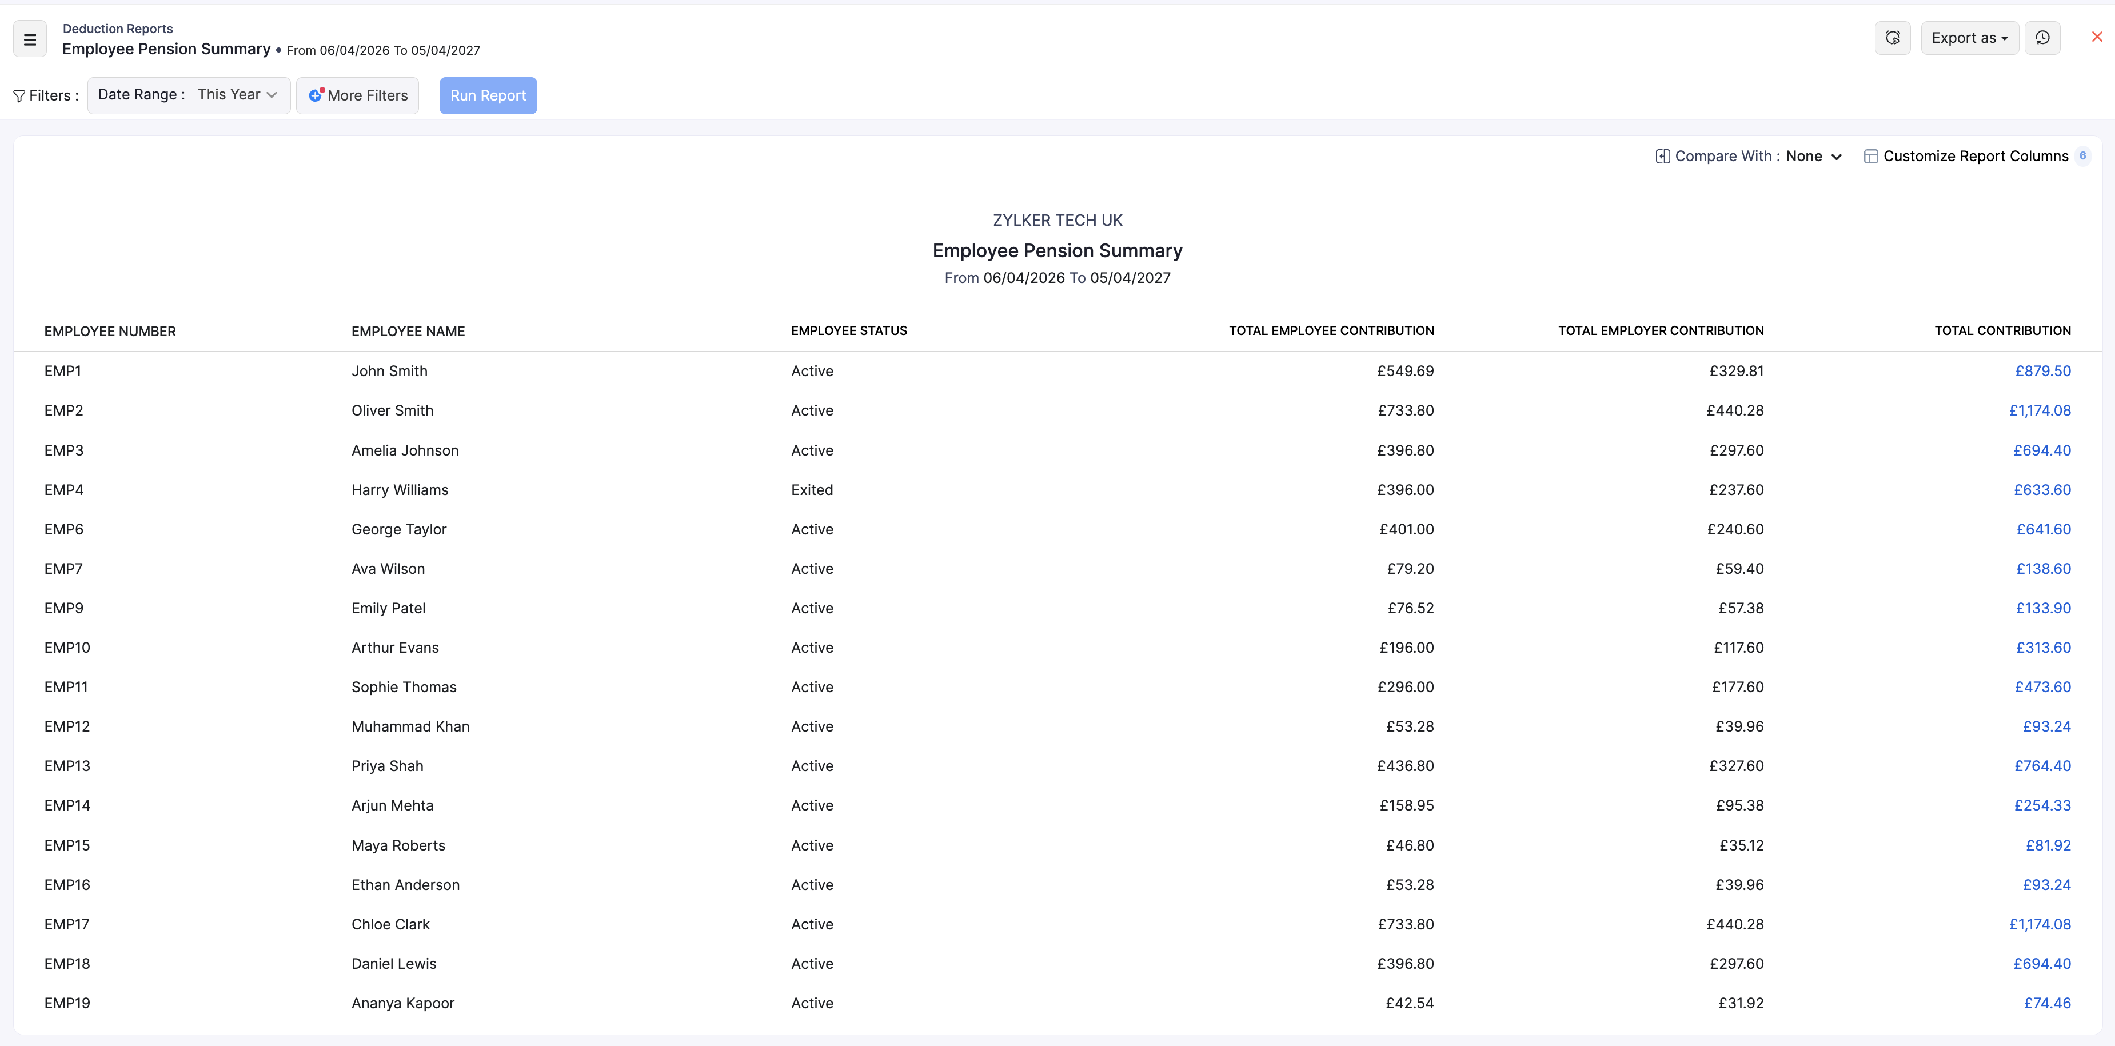The width and height of the screenshot is (2115, 1046).
Task: Select the Oliver Smith name cell
Action: click(393, 410)
